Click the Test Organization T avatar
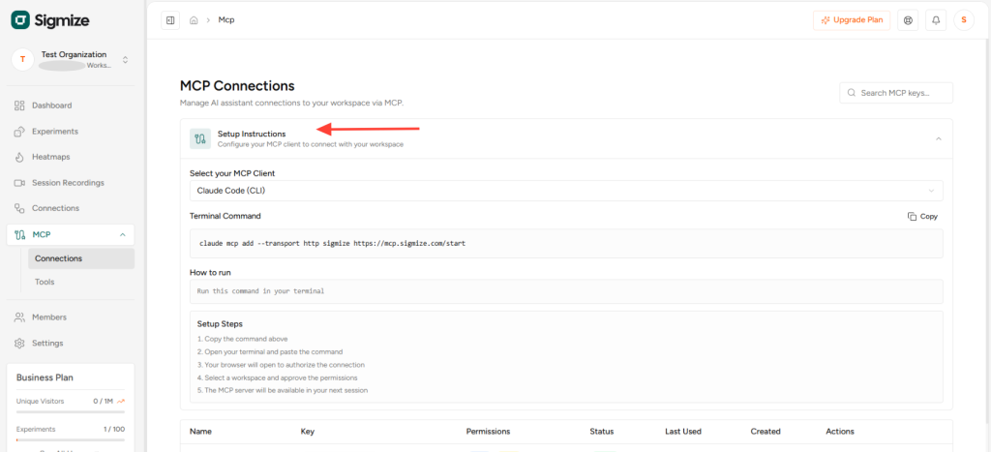 click(x=23, y=59)
